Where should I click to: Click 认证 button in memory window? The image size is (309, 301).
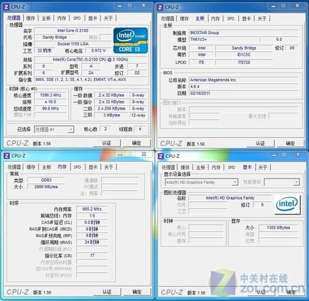(x=107, y=292)
